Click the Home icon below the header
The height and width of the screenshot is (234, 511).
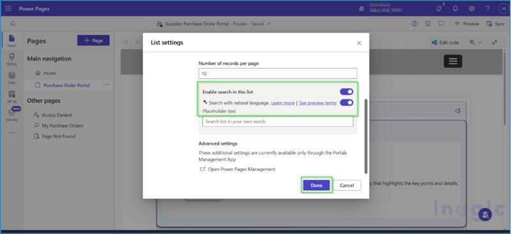[13, 24]
